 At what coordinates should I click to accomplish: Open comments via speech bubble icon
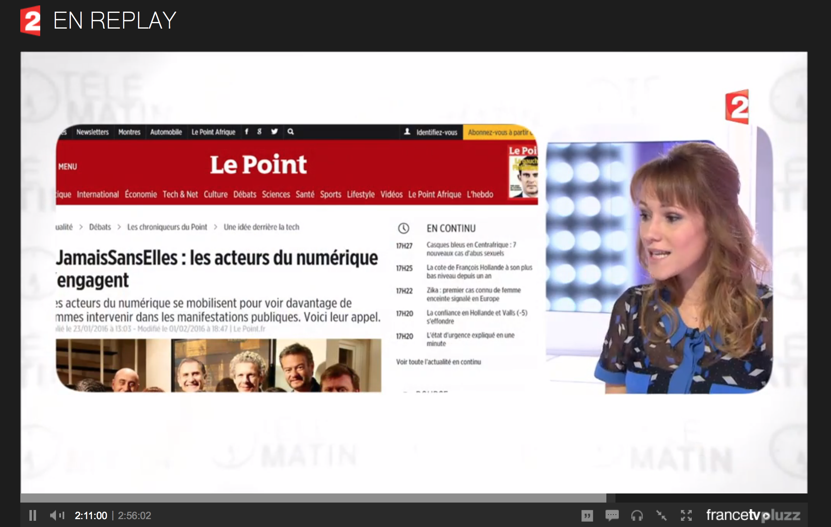612,515
